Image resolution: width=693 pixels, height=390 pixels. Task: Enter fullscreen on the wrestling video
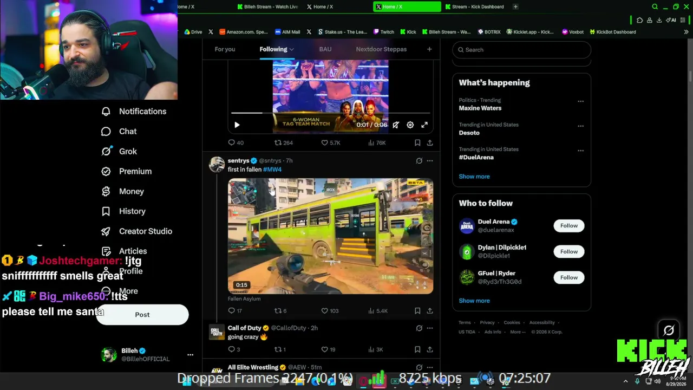point(424,125)
